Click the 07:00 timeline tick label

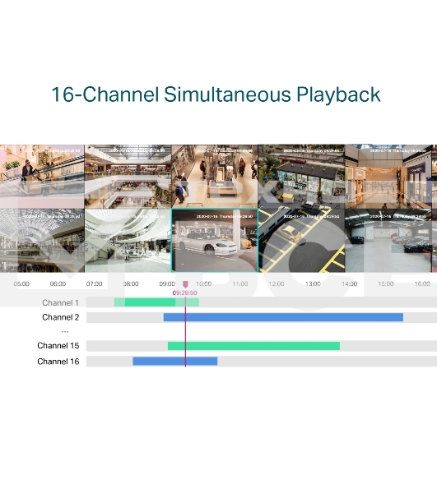point(94,284)
